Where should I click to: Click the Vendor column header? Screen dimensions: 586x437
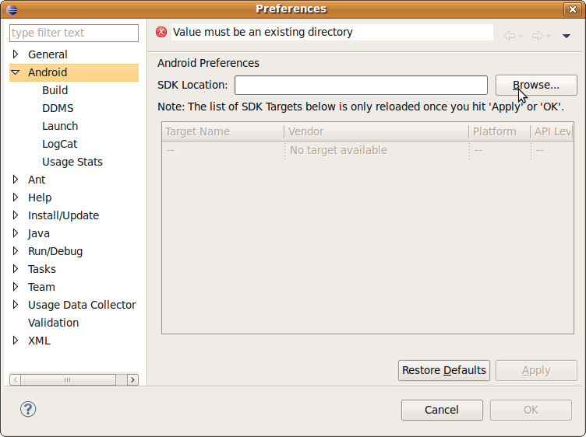[376, 131]
